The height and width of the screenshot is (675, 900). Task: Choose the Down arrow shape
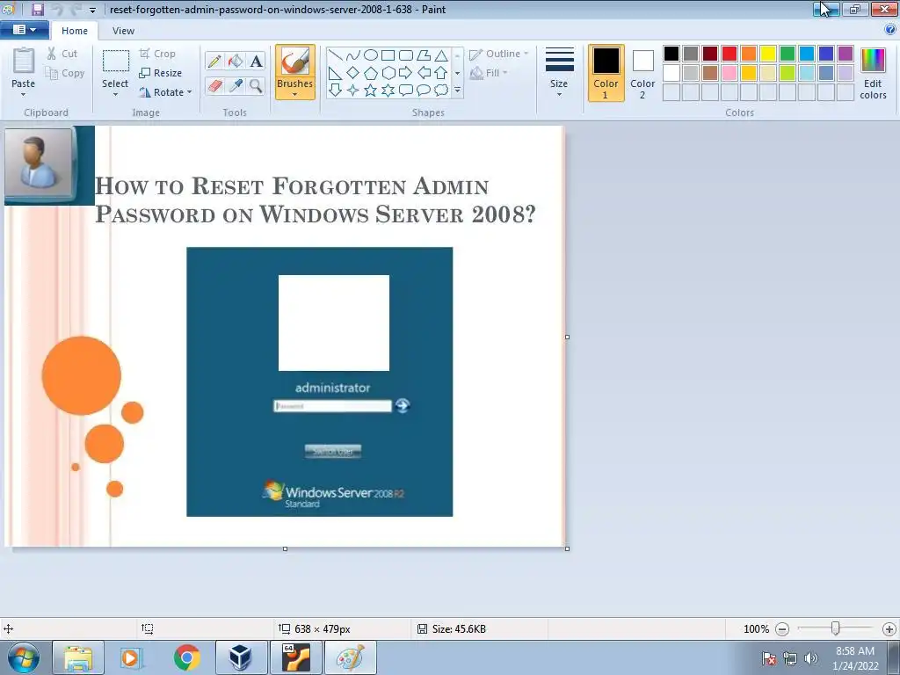tap(336, 91)
